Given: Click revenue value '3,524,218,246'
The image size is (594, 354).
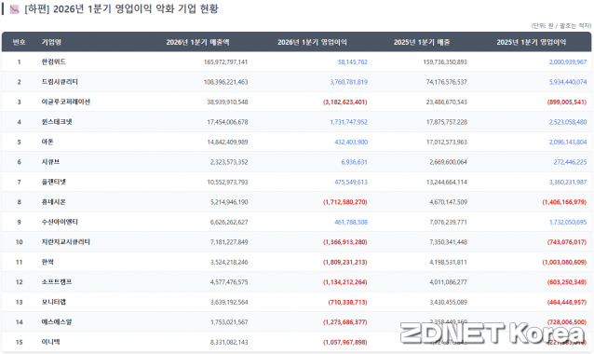Looking at the screenshot, I should coord(229,263).
